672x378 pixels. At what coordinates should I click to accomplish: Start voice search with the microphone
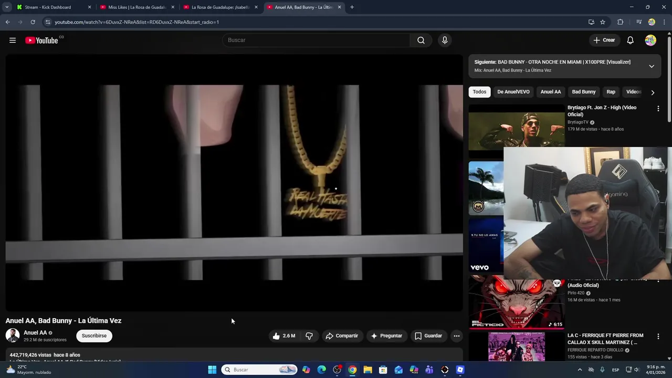pos(445,40)
